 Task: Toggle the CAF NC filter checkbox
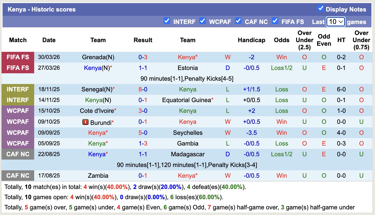click(238, 21)
